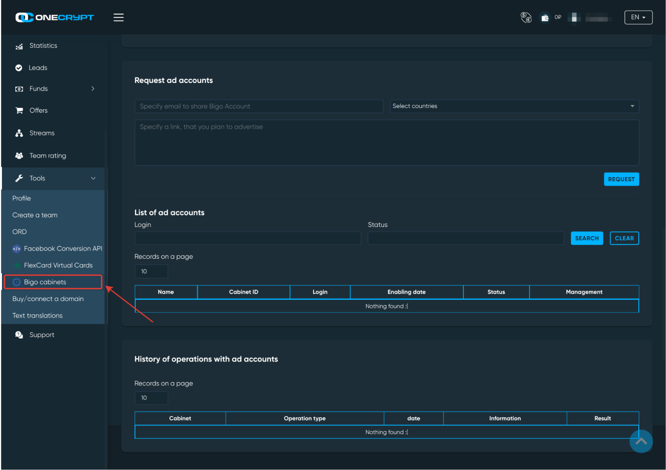Open the Leads section
Image resolution: width=666 pixels, height=470 pixels.
pyautogui.click(x=38, y=68)
